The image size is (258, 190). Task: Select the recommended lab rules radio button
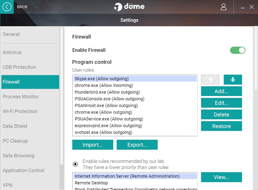click(75, 164)
